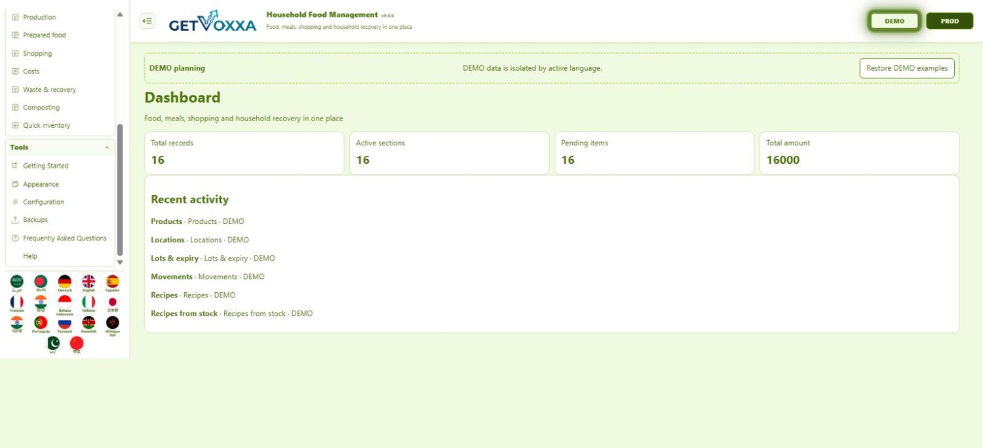Click the sidebar scroll up arrow
The width and height of the screenshot is (983, 448).
[x=119, y=14]
